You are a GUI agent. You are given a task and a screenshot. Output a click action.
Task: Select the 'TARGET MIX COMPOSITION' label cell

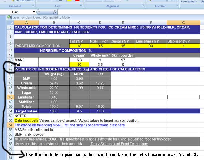pyautogui.click(x=42, y=46)
